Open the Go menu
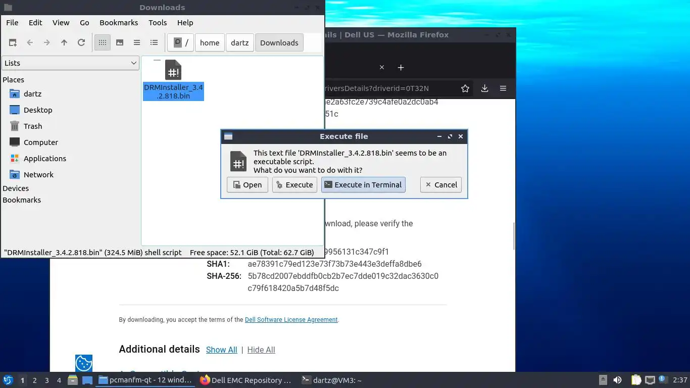Viewport: 690px width, 388px height. 84,23
